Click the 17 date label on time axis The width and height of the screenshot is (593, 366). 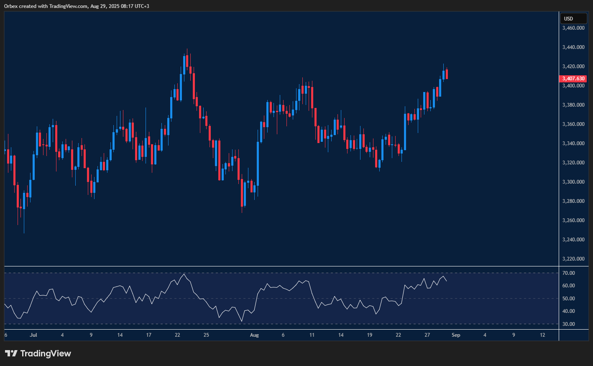tap(149, 335)
